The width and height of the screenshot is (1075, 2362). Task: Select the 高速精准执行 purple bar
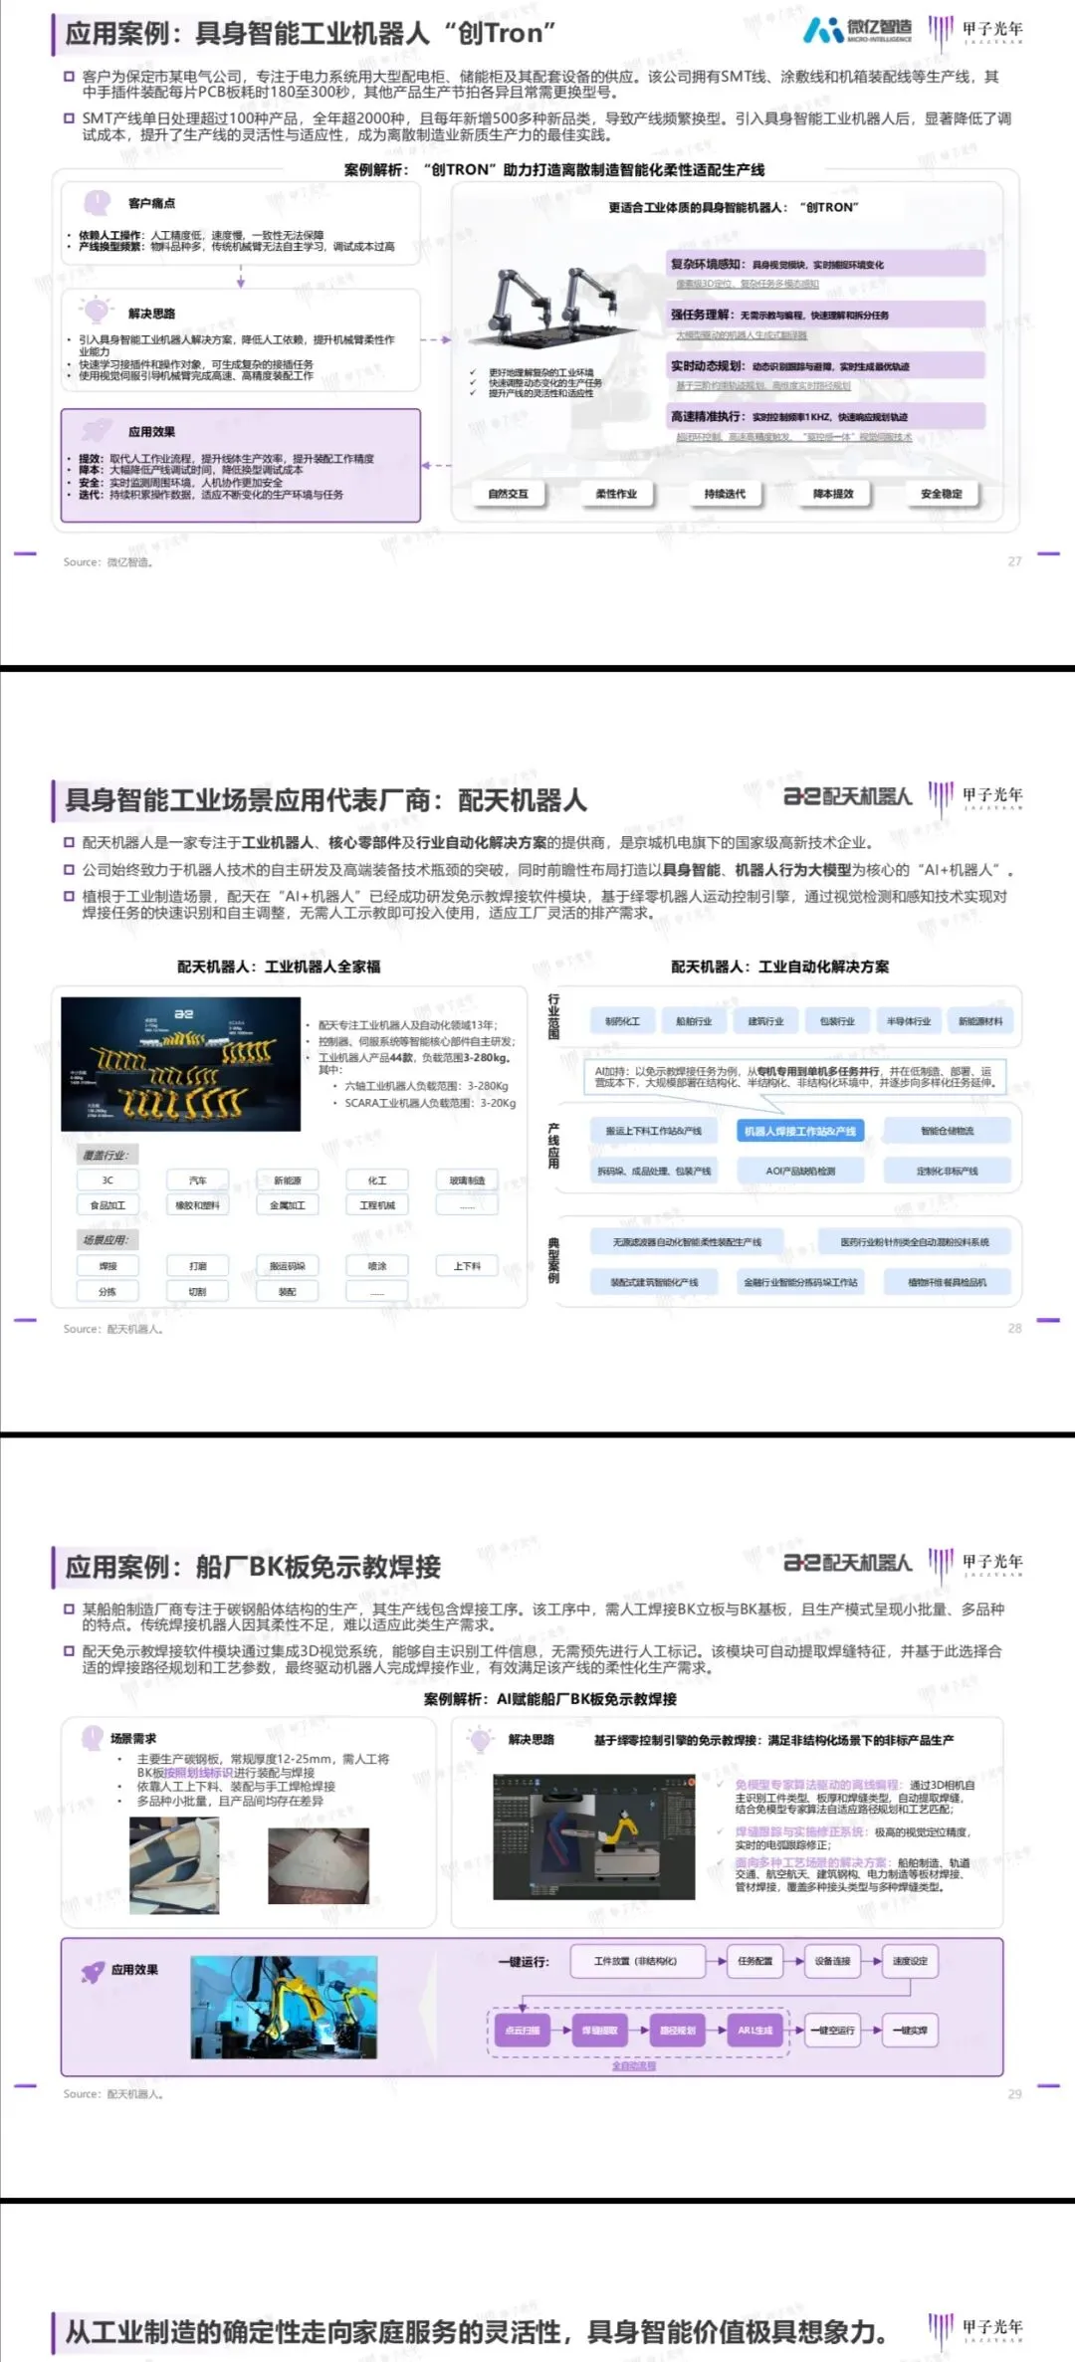826,416
